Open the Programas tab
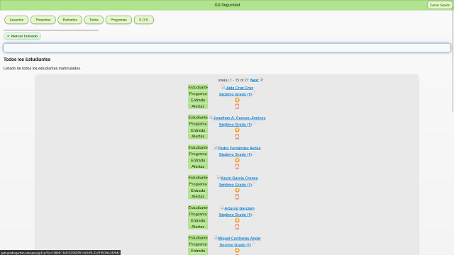 (118, 20)
